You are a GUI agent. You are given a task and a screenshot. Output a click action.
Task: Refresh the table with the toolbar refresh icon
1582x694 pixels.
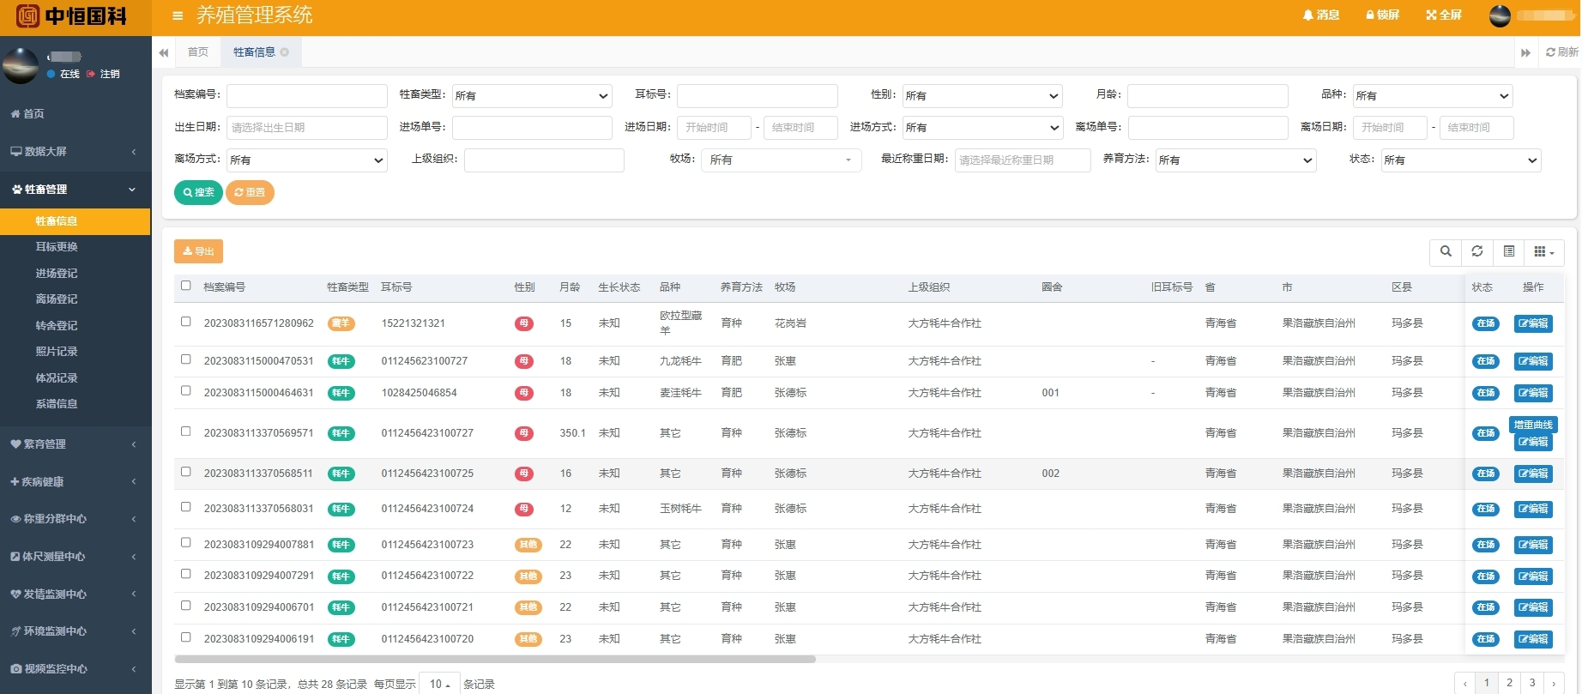(1477, 251)
